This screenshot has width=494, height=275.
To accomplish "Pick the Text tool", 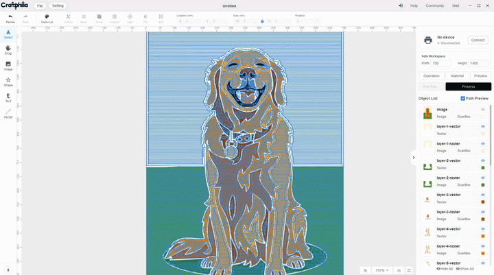I will pyautogui.click(x=8, y=97).
